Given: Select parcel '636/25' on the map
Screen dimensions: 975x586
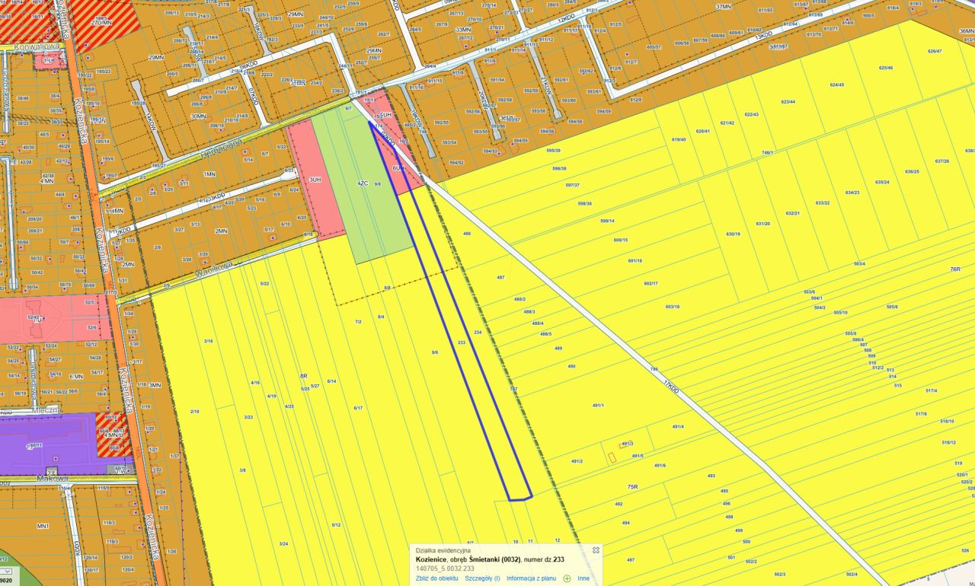Looking at the screenshot, I should pyautogui.click(x=912, y=171).
